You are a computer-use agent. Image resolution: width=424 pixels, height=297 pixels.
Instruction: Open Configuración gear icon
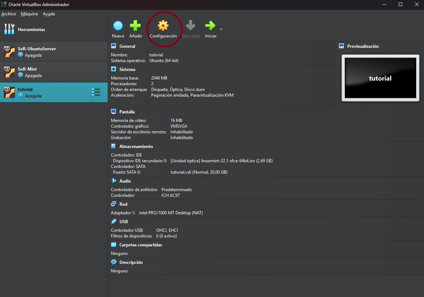(163, 26)
